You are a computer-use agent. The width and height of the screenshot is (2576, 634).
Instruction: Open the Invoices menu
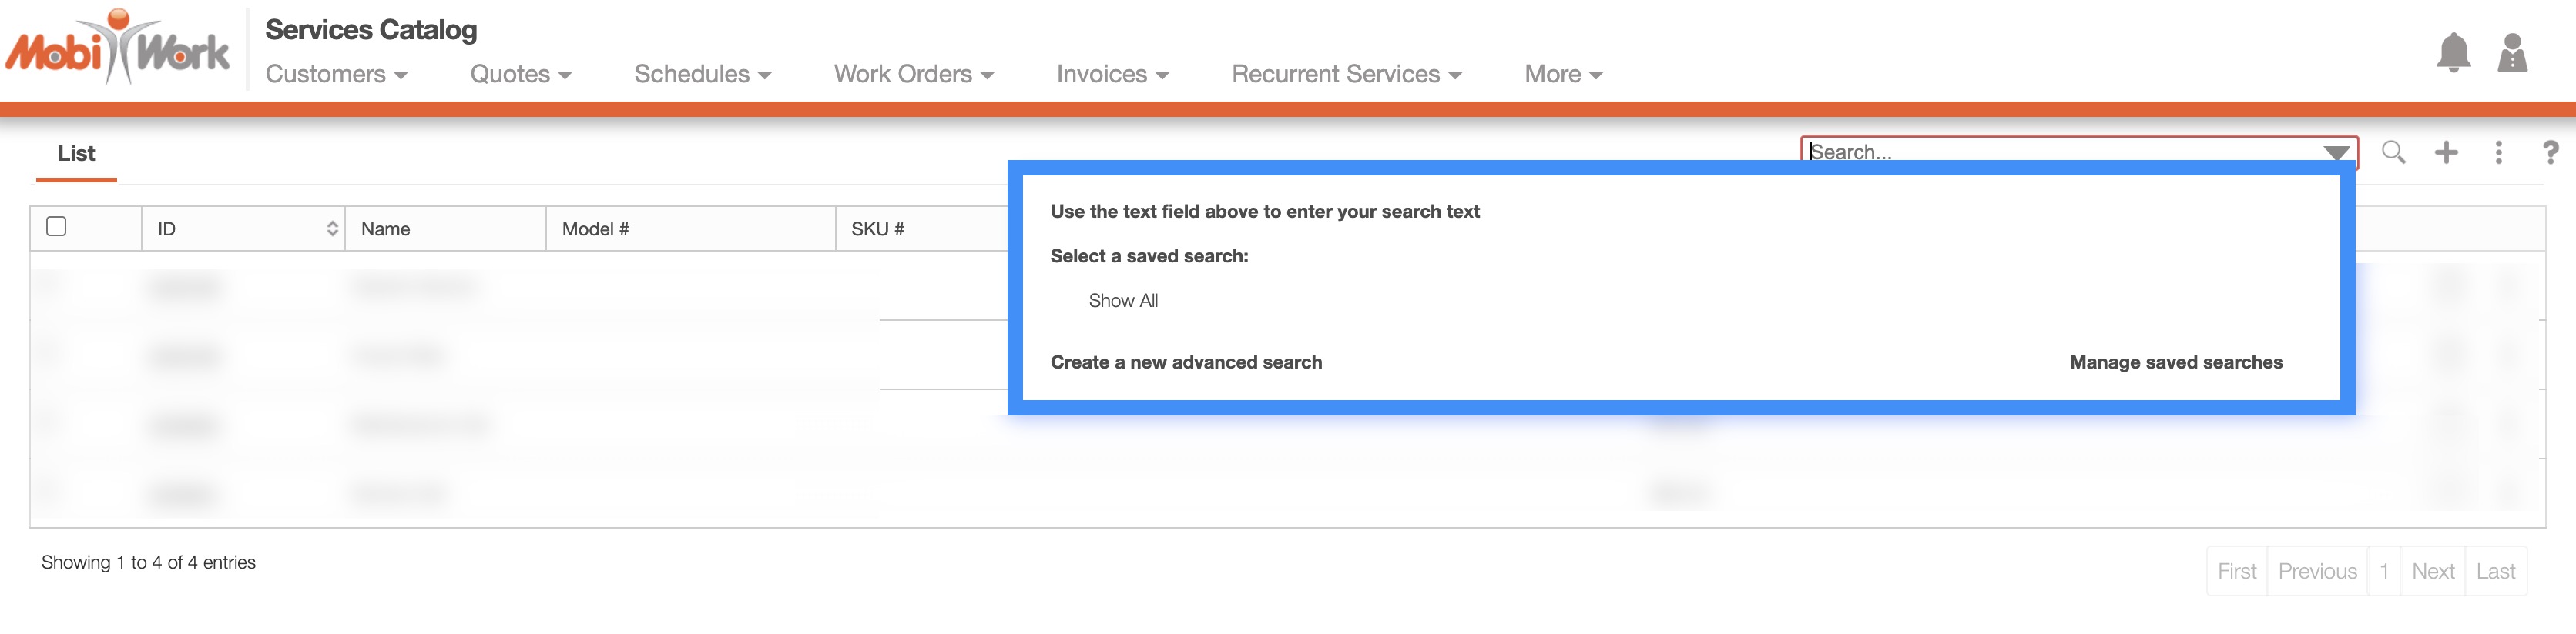(1112, 74)
